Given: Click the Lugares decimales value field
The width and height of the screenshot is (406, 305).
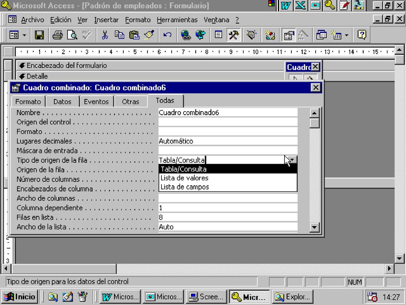Looking at the screenshot, I should pyautogui.click(x=228, y=141).
